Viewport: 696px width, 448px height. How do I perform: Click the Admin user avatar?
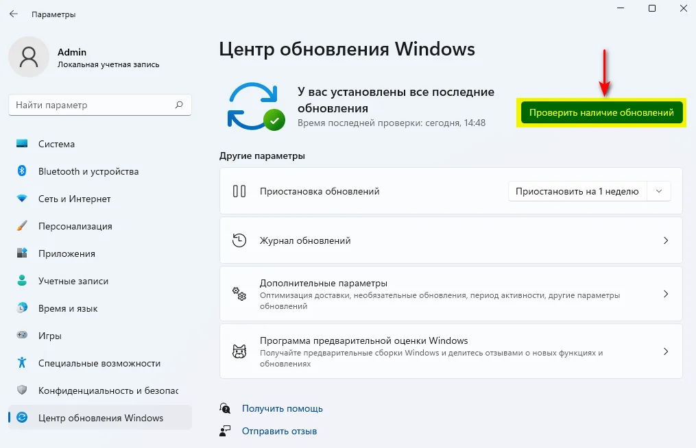(x=29, y=58)
